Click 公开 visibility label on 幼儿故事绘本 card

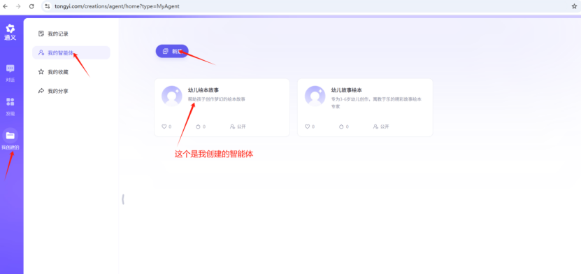pyautogui.click(x=385, y=127)
